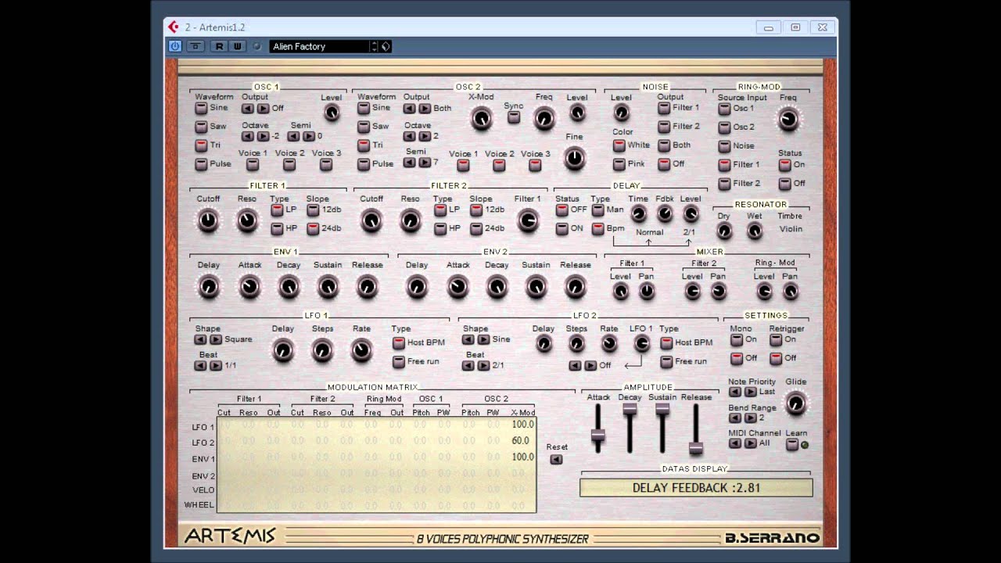Viewport: 1001px width, 563px height.
Task: Click the OSC 2 X-Mod knob
Action: [482, 119]
